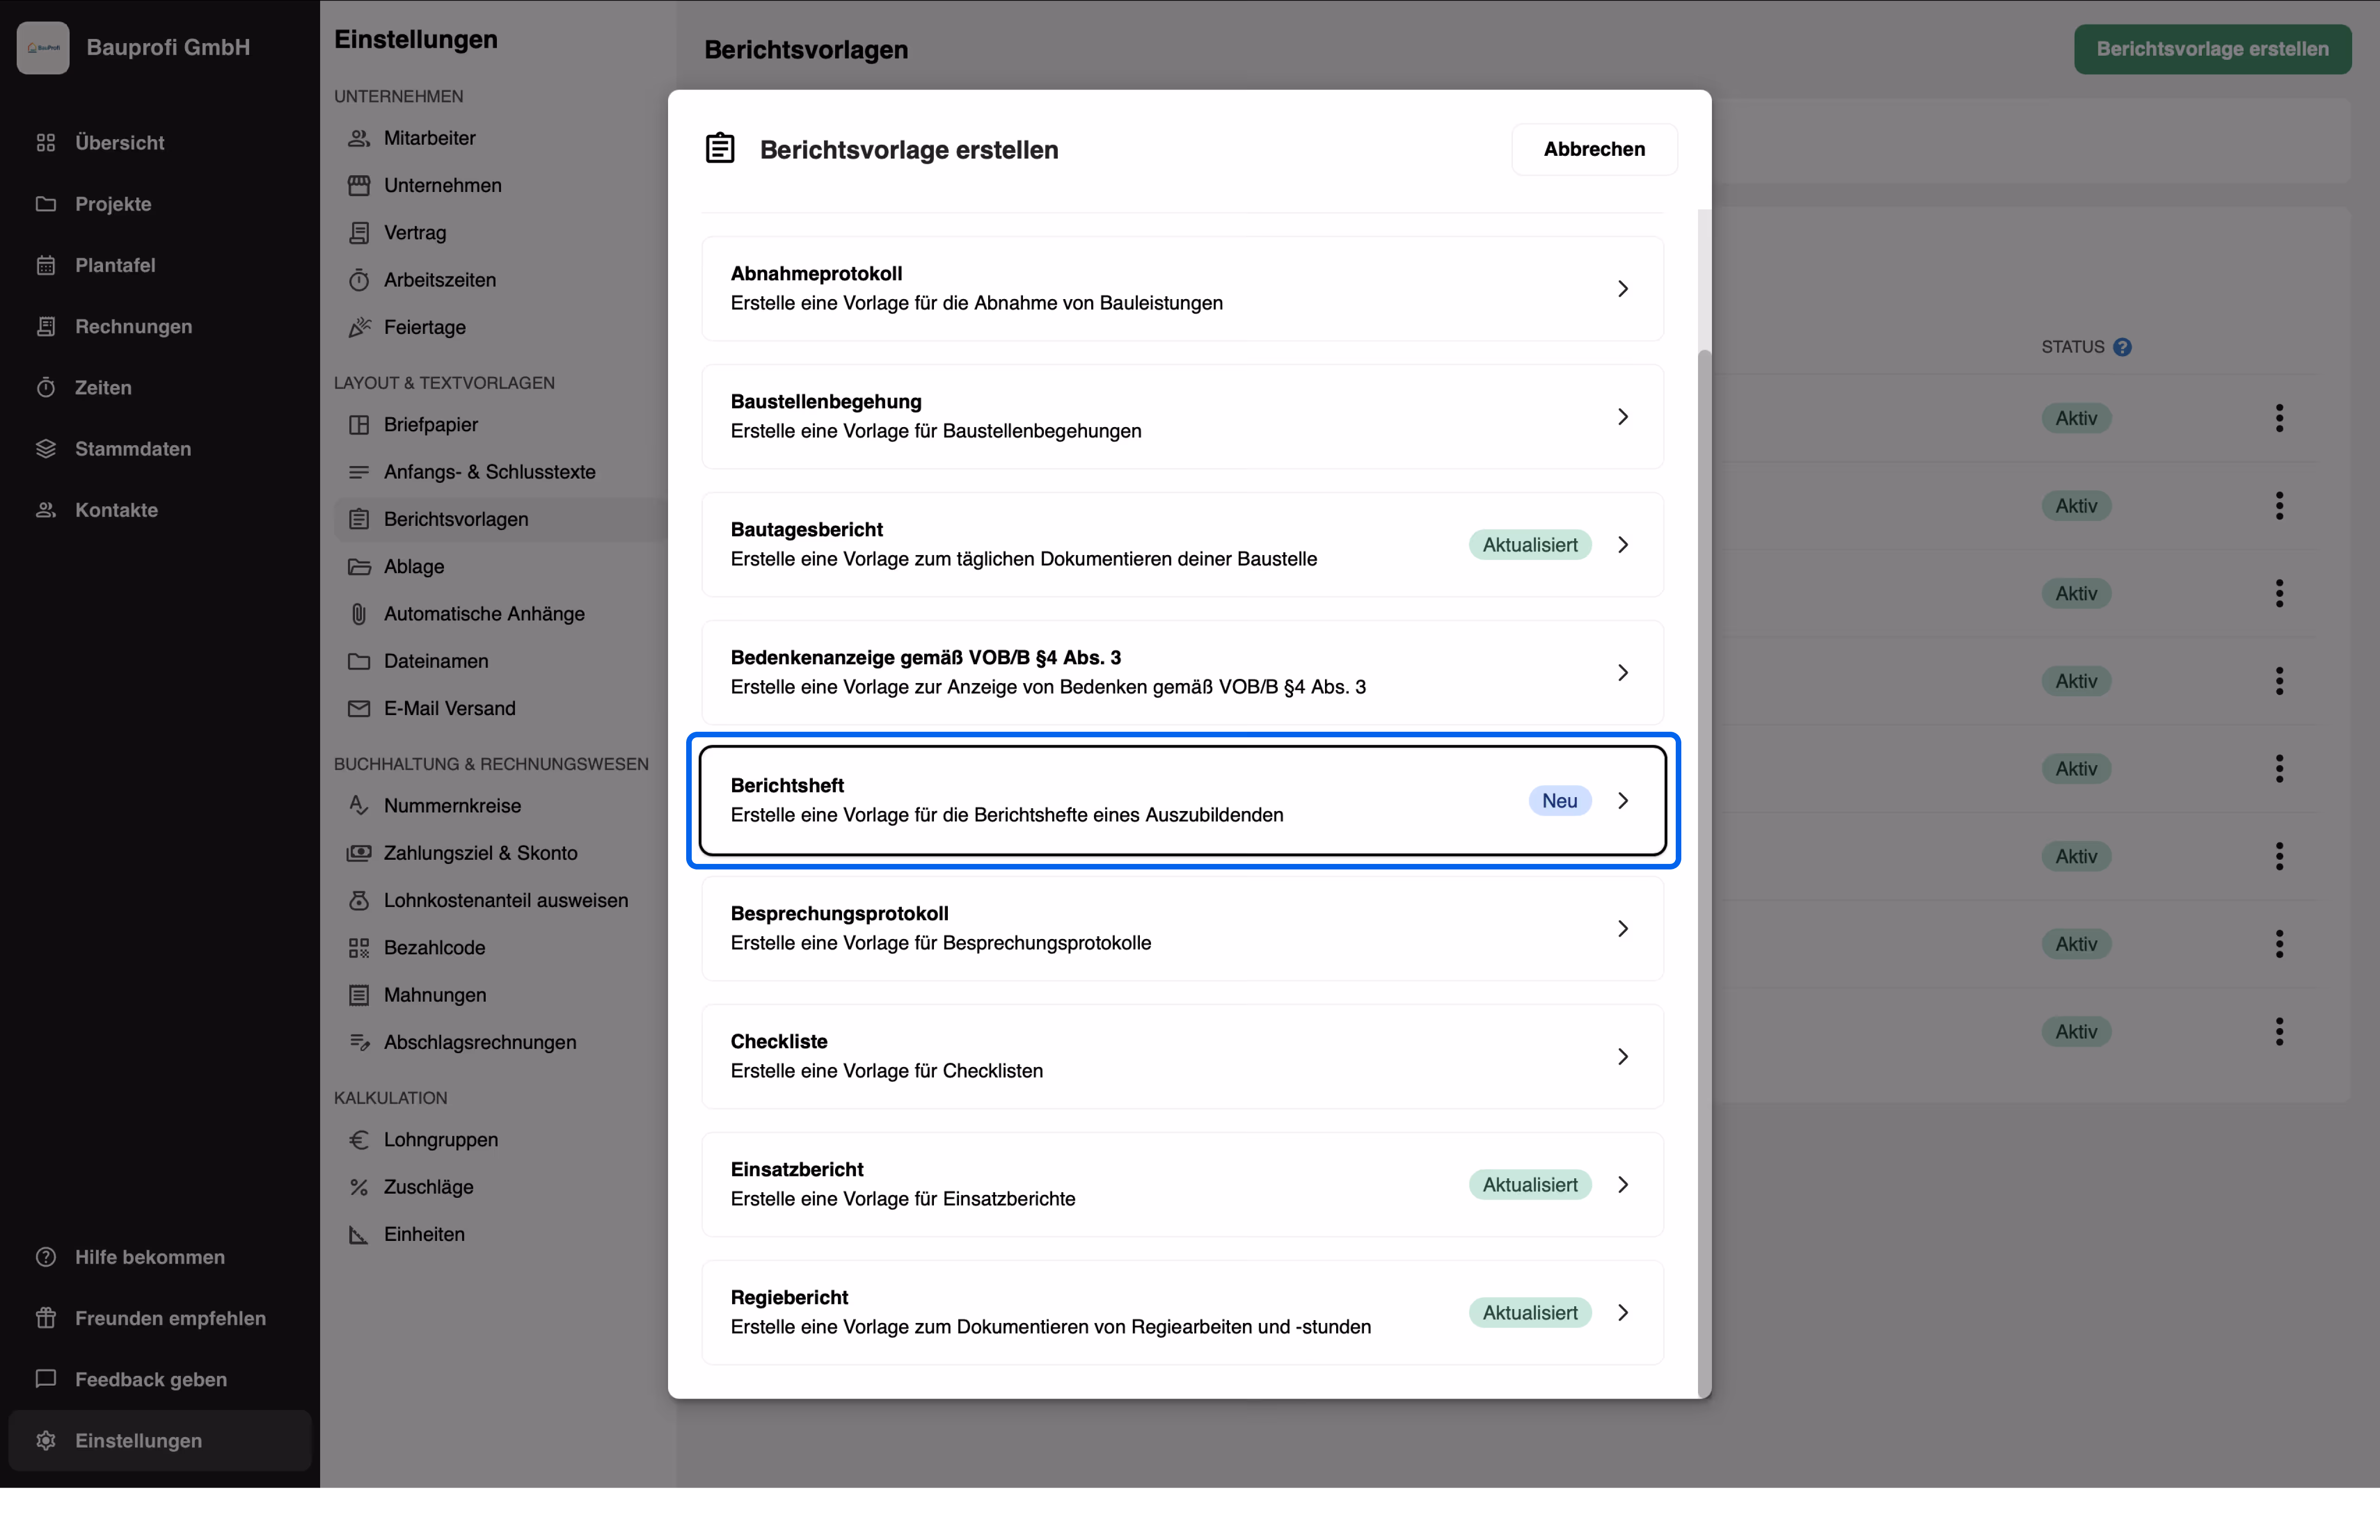Open three-dot menu of first Aktiv row
The image size is (2380, 1540).
(2279, 418)
